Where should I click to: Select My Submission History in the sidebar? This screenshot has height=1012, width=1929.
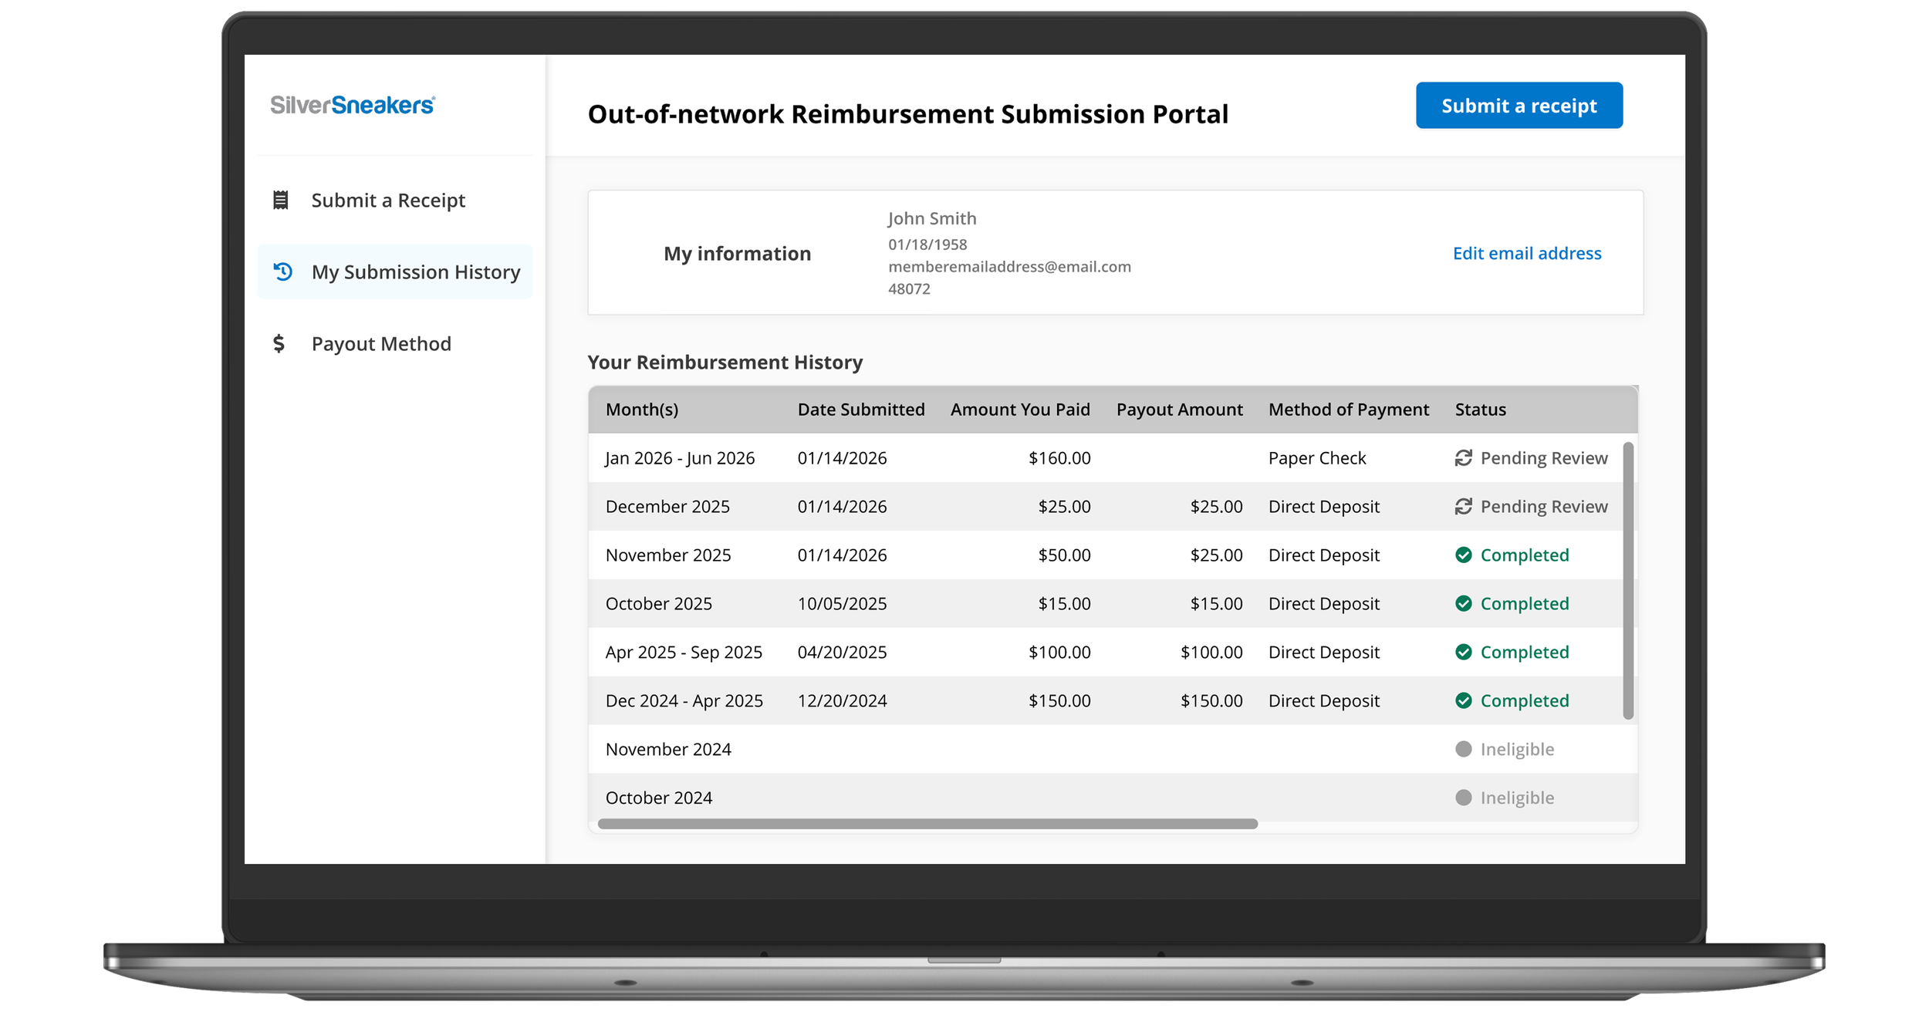[395, 272]
